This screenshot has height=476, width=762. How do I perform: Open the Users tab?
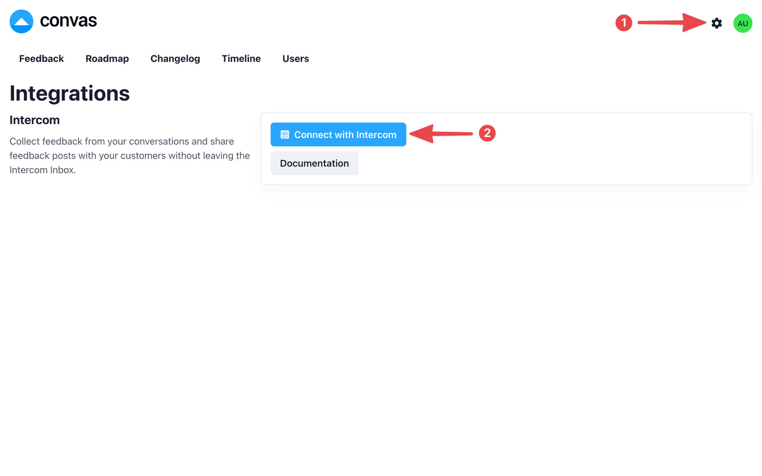(295, 58)
